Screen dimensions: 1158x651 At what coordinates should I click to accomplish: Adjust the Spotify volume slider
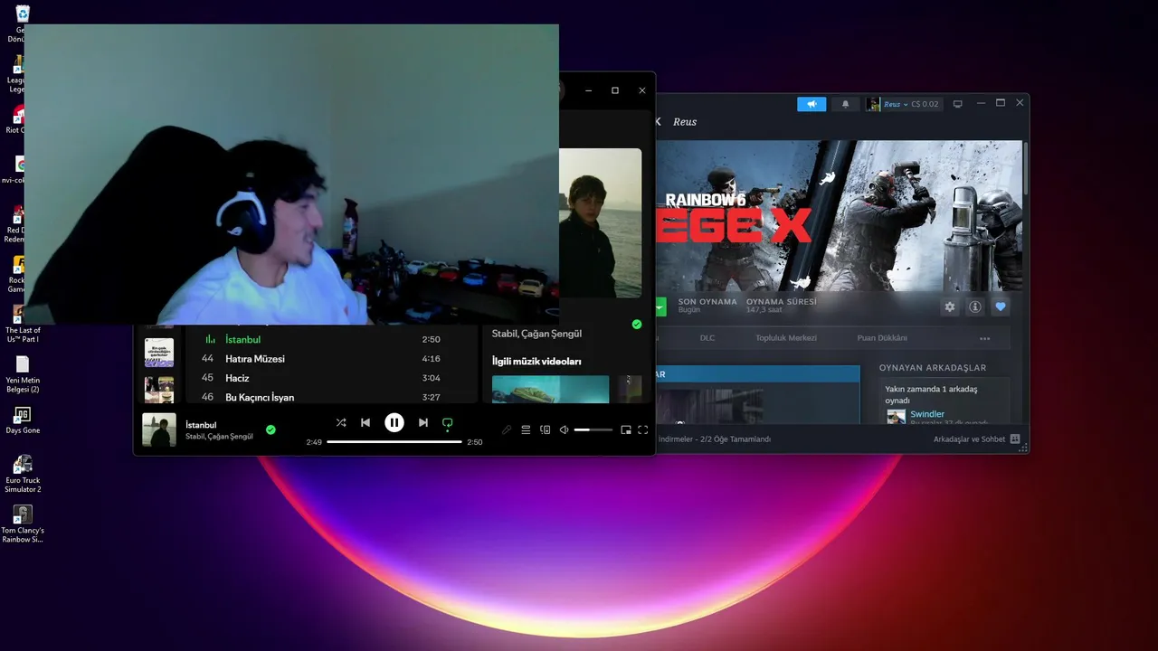click(593, 430)
